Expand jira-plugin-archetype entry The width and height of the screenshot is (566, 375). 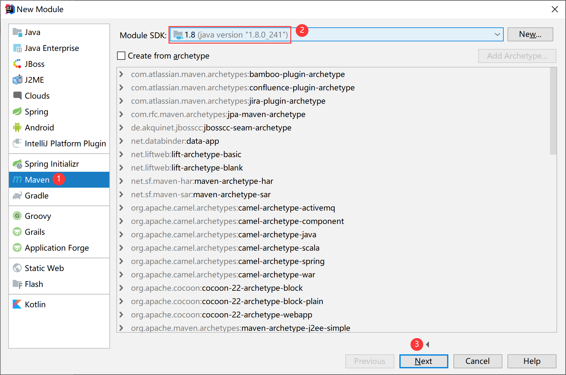121,101
